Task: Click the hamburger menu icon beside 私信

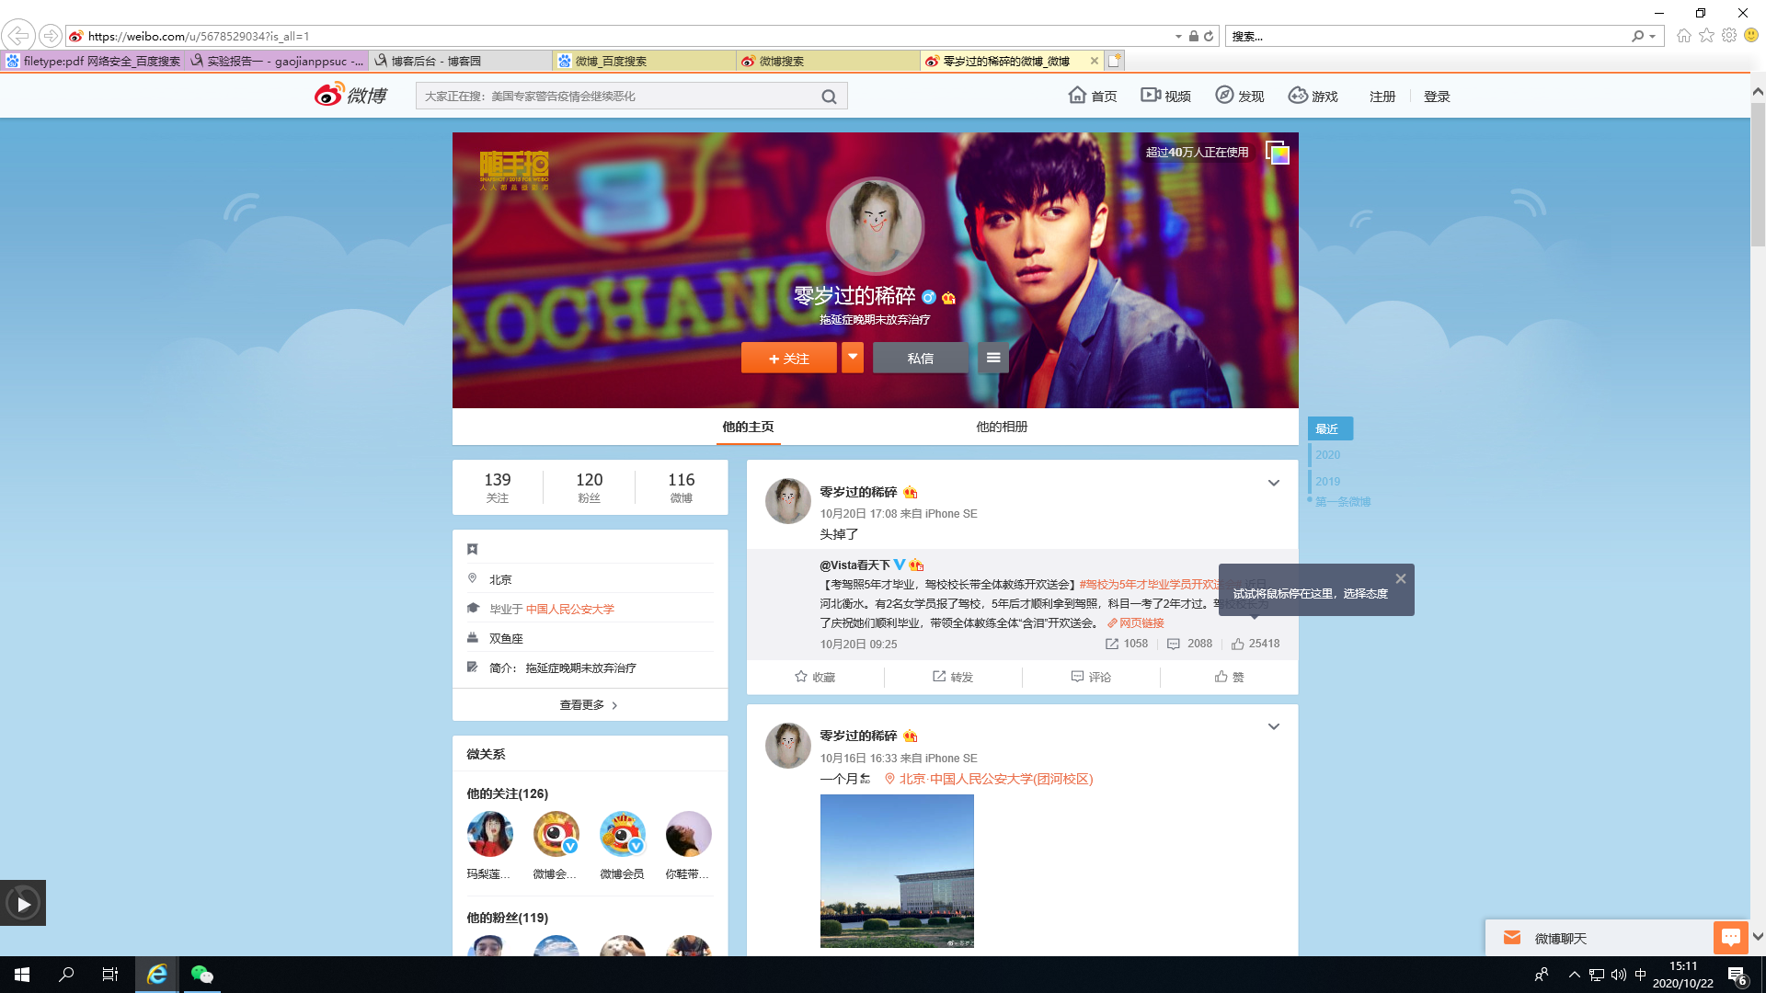Action: (993, 358)
